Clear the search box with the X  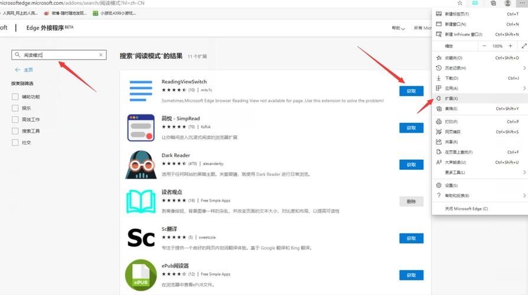100,55
